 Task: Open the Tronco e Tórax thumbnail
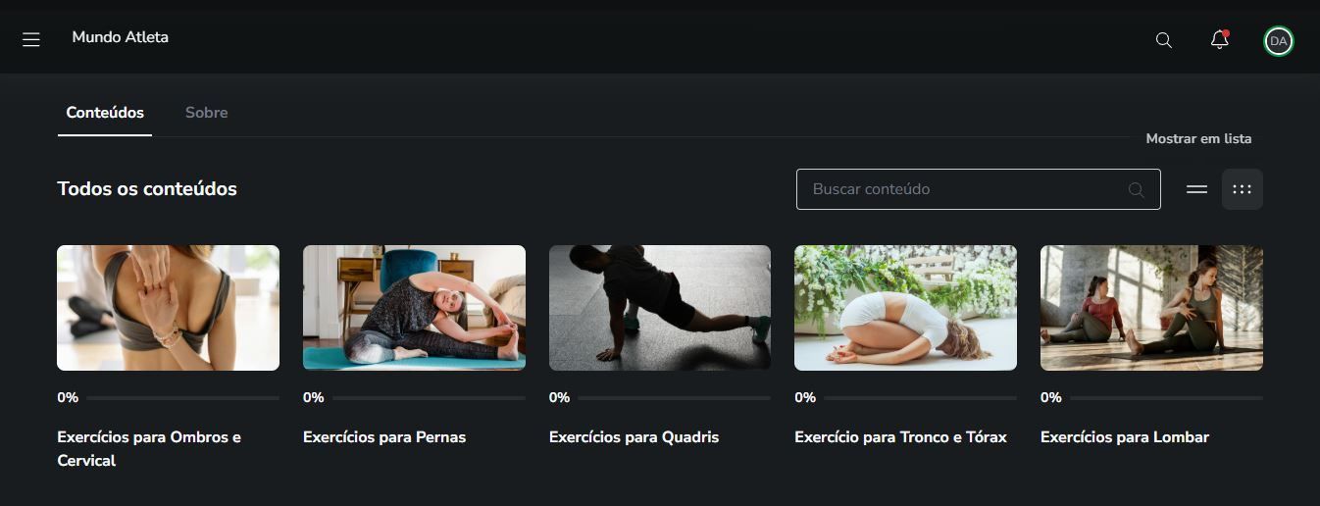905,308
